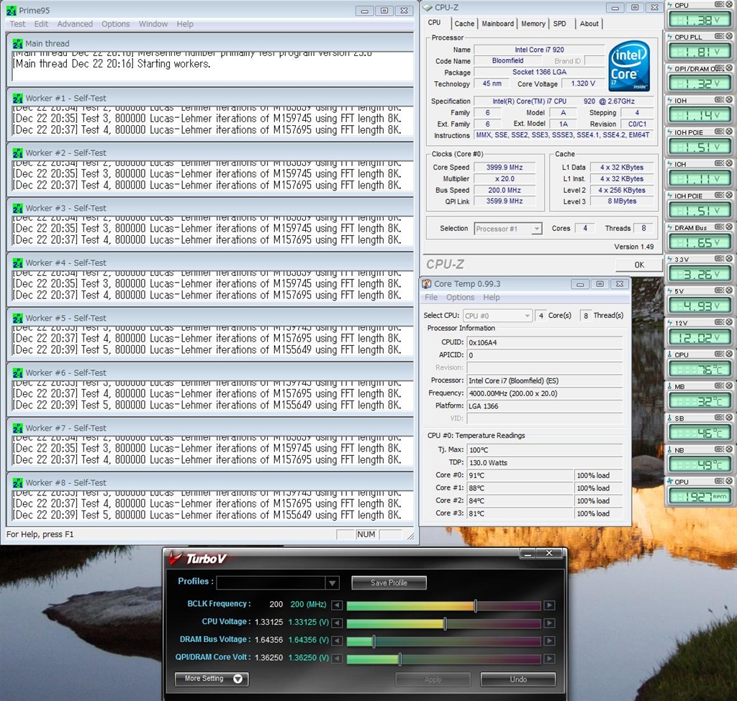The height and width of the screenshot is (701, 737).
Task: Click CPU Voltage increase arrow
Action: click(x=549, y=623)
